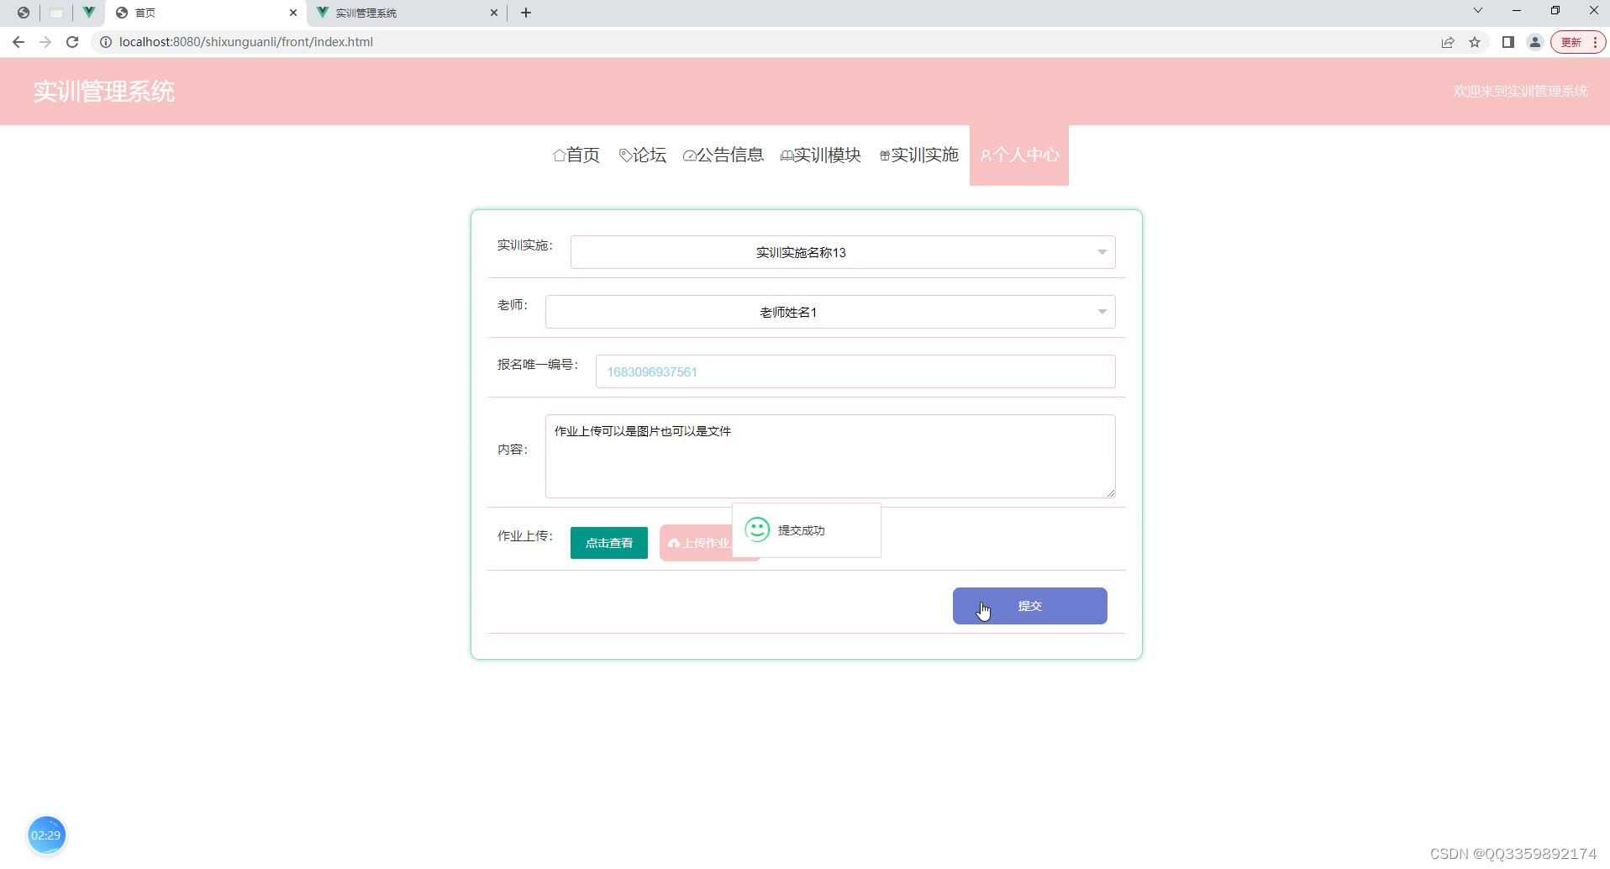Open 个人中心 navigation item
1610x869 pixels.
(1019, 155)
